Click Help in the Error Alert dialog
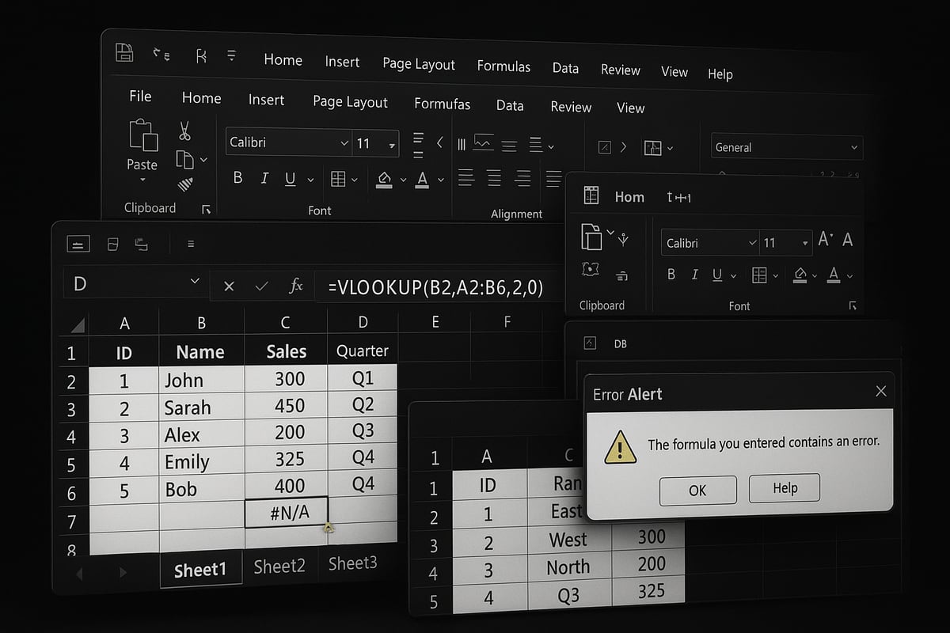The image size is (950, 633). click(x=784, y=488)
